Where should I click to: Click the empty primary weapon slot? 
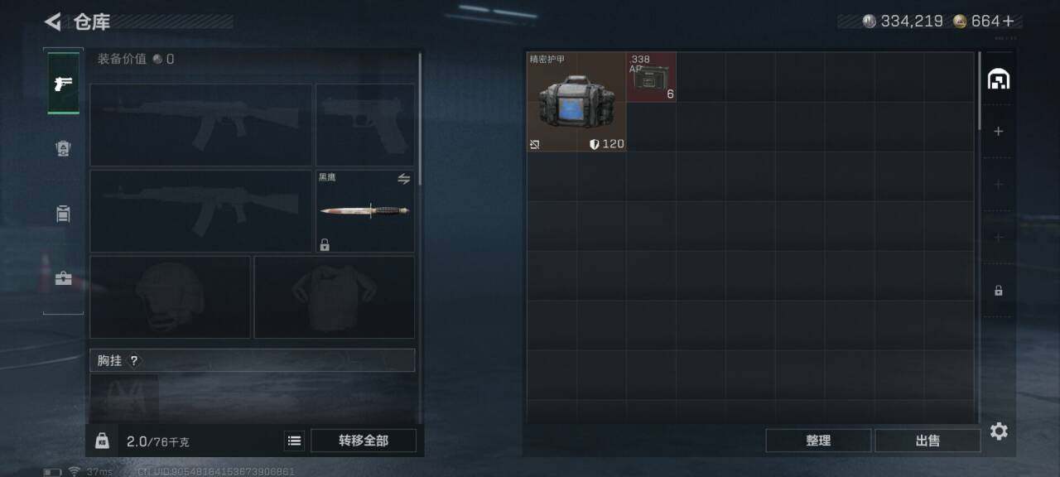[x=201, y=124]
